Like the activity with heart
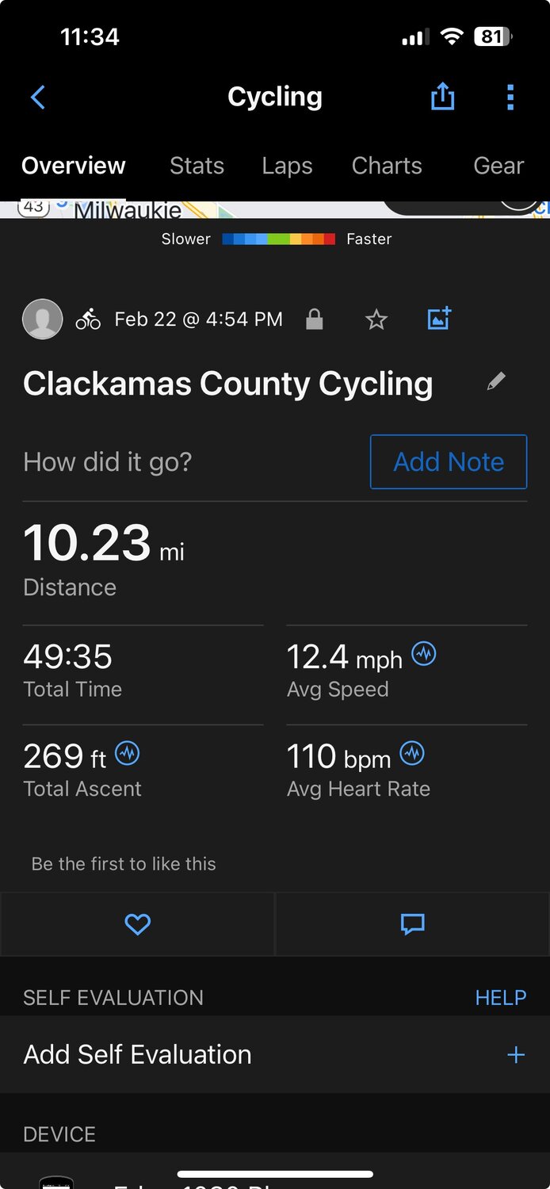Viewport: 550px width, 1189px height. pyautogui.click(x=137, y=923)
